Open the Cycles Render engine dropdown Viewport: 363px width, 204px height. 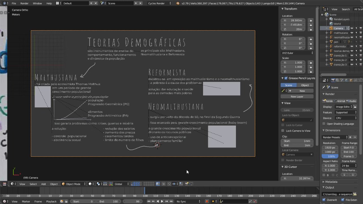[160, 3]
